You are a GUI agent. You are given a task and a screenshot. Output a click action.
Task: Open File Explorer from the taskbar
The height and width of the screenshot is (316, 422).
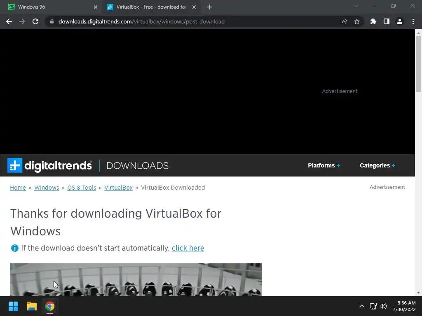pyautogui.click(x=31, y=306)
